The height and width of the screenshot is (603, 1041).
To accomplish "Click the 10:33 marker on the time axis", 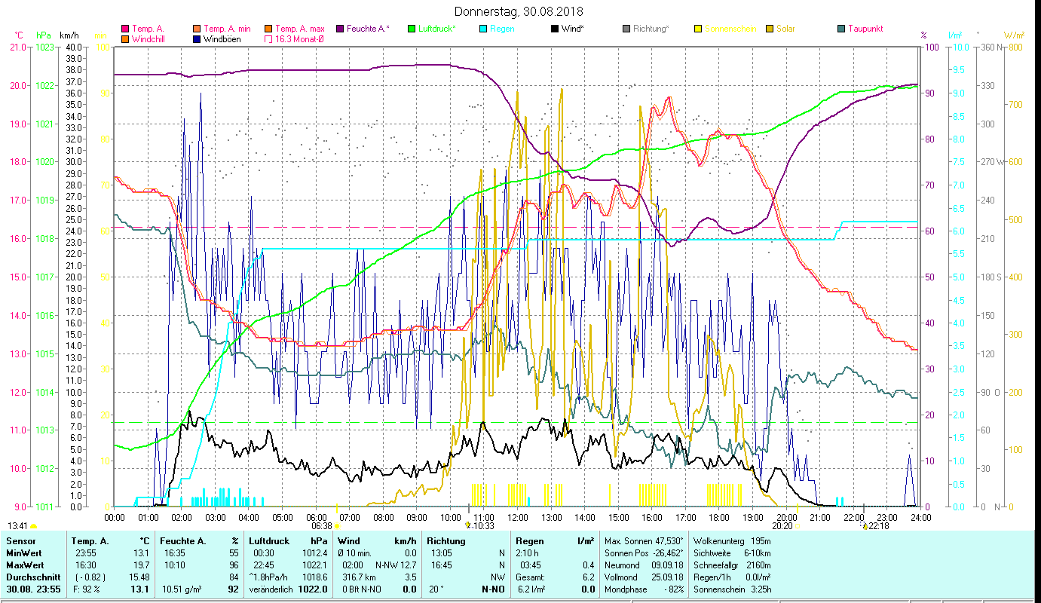I will (x=468, y=525).
